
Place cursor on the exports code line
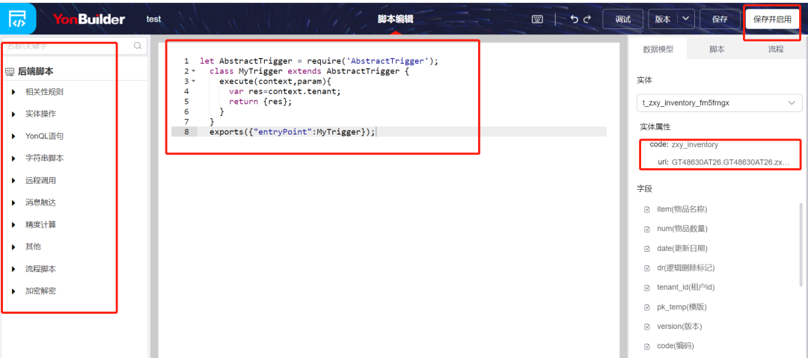click(x=293, y=132)
